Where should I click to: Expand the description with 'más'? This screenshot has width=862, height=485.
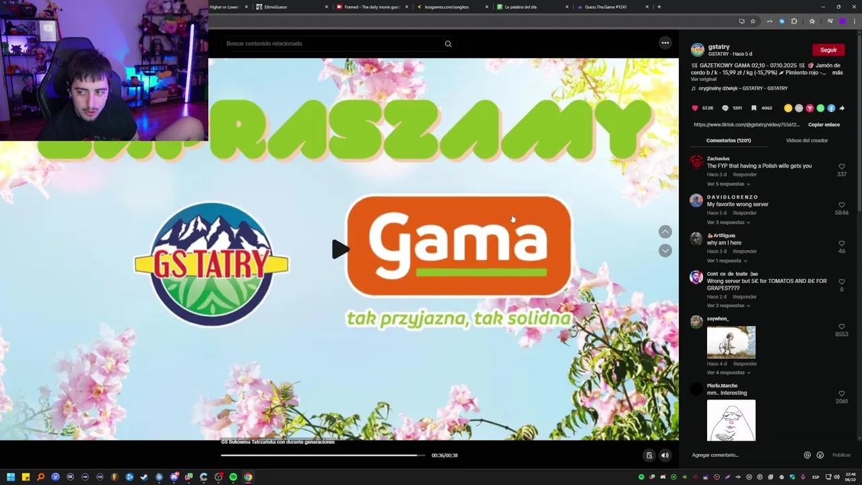click(x=837, y=73)
